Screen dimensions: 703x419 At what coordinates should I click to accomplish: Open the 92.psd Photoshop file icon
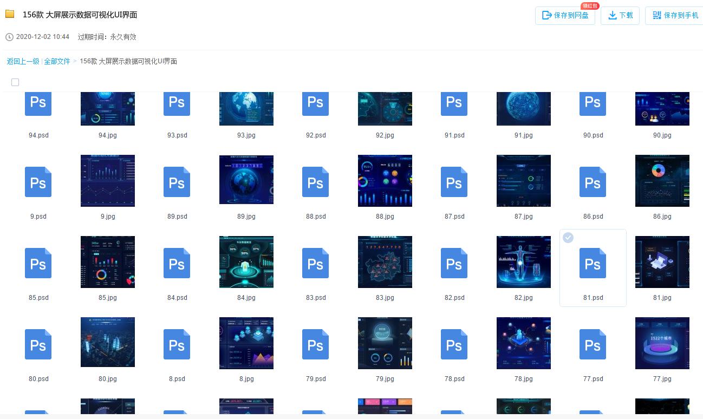[x=316, y=103]
